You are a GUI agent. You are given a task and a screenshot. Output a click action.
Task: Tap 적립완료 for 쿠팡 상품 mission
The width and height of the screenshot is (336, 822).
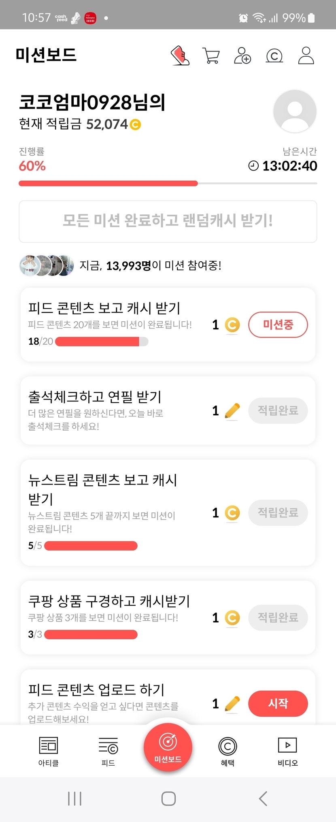pos(278,618)
